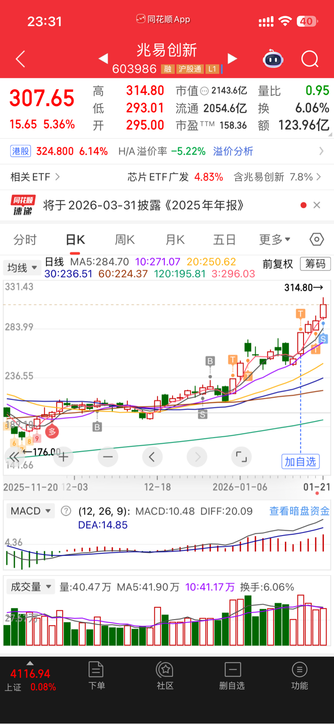Screen dimensions: 334x724
Task: Open 溢价分析 link
Action: coord(233,151)
